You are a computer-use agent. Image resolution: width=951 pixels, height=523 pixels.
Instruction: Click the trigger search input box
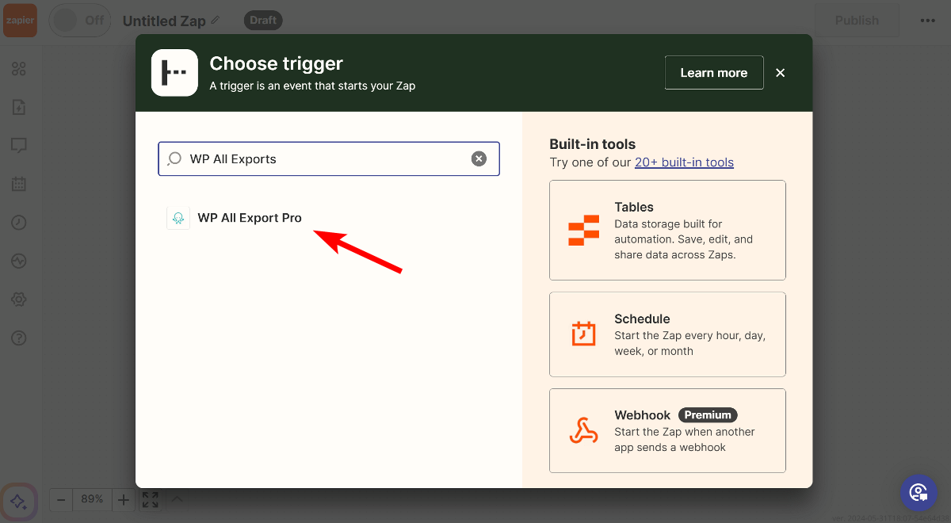click(x=325, y=158)
